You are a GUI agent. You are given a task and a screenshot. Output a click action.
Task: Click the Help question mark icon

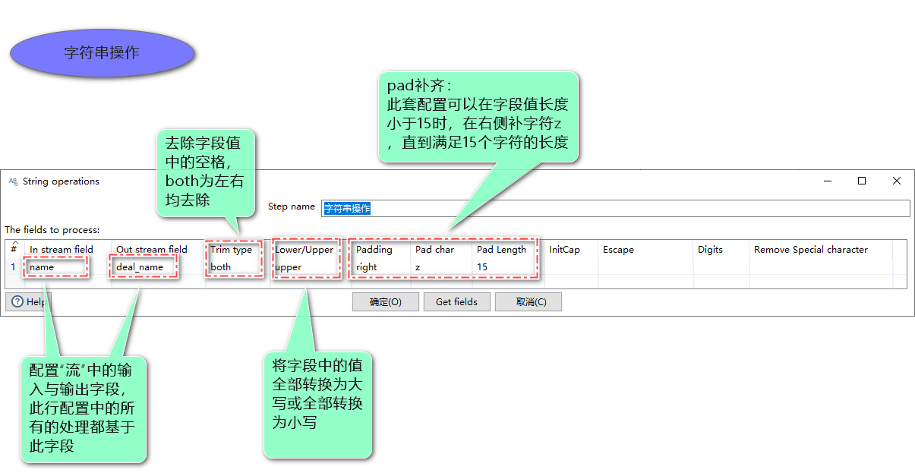pos(17,301)
